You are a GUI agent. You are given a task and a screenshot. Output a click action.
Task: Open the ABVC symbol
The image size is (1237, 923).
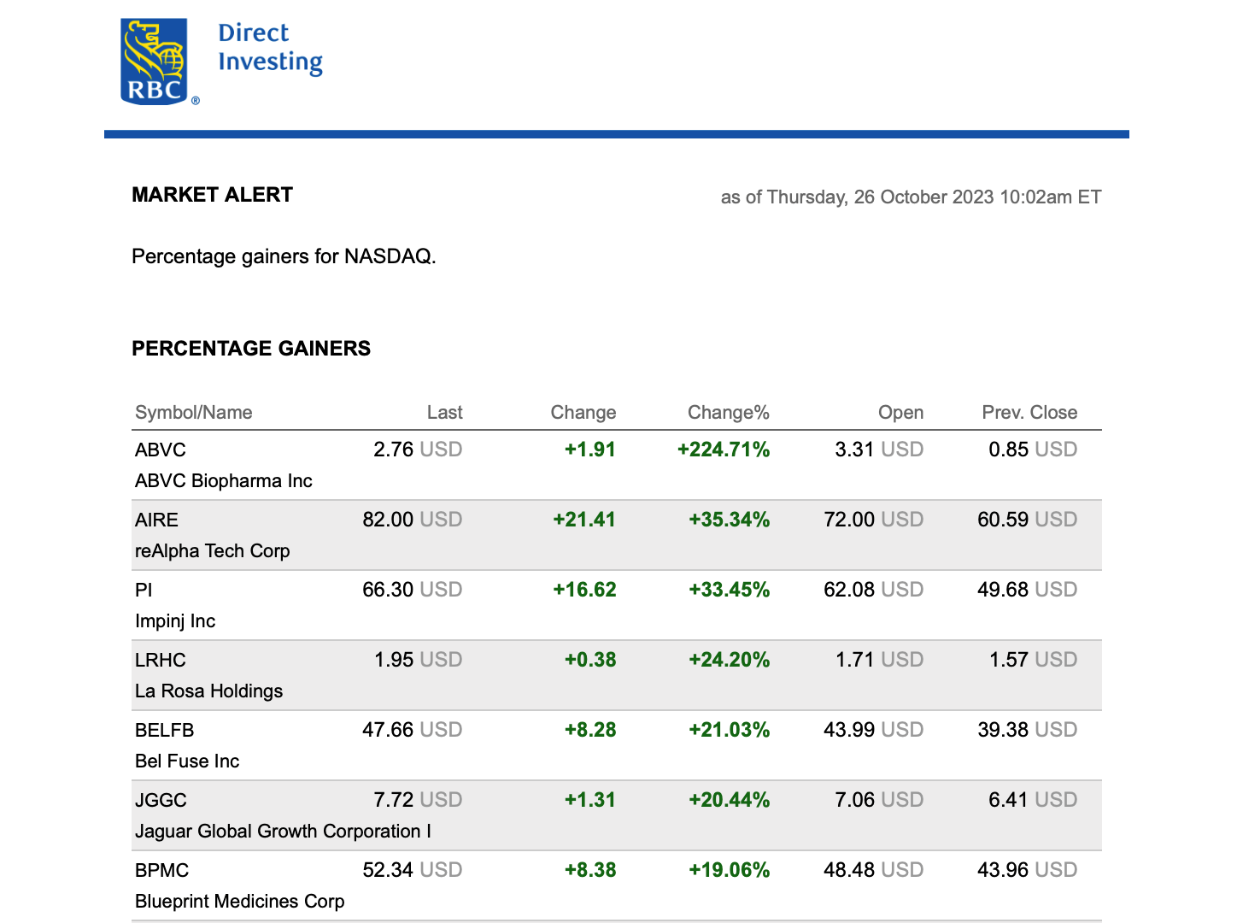coord(161,450)
